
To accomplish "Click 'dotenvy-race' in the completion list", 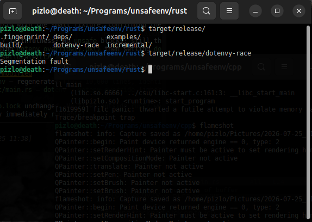I will pos(76,45).
